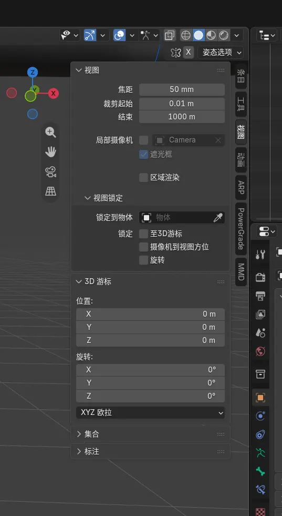This screenshot has height=516, width=282.
Task: Open the Object Constraints properties tab
Action: [x=260, y=434]
